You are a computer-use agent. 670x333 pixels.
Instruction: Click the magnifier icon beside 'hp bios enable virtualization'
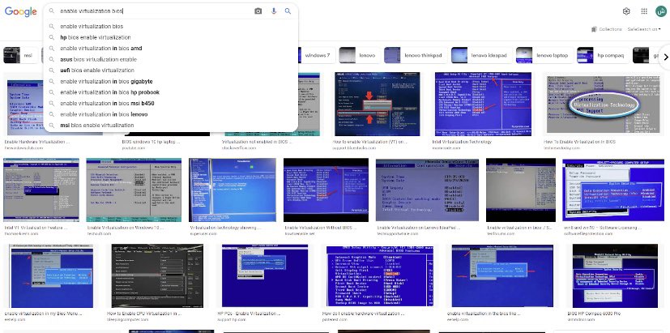[x=52, y=37]
